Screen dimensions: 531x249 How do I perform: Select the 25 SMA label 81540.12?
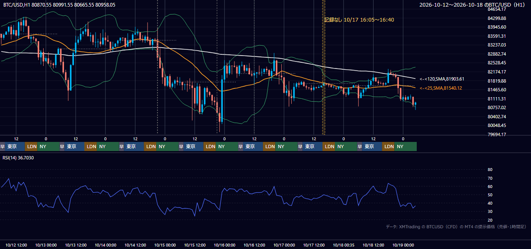[440, 88]
